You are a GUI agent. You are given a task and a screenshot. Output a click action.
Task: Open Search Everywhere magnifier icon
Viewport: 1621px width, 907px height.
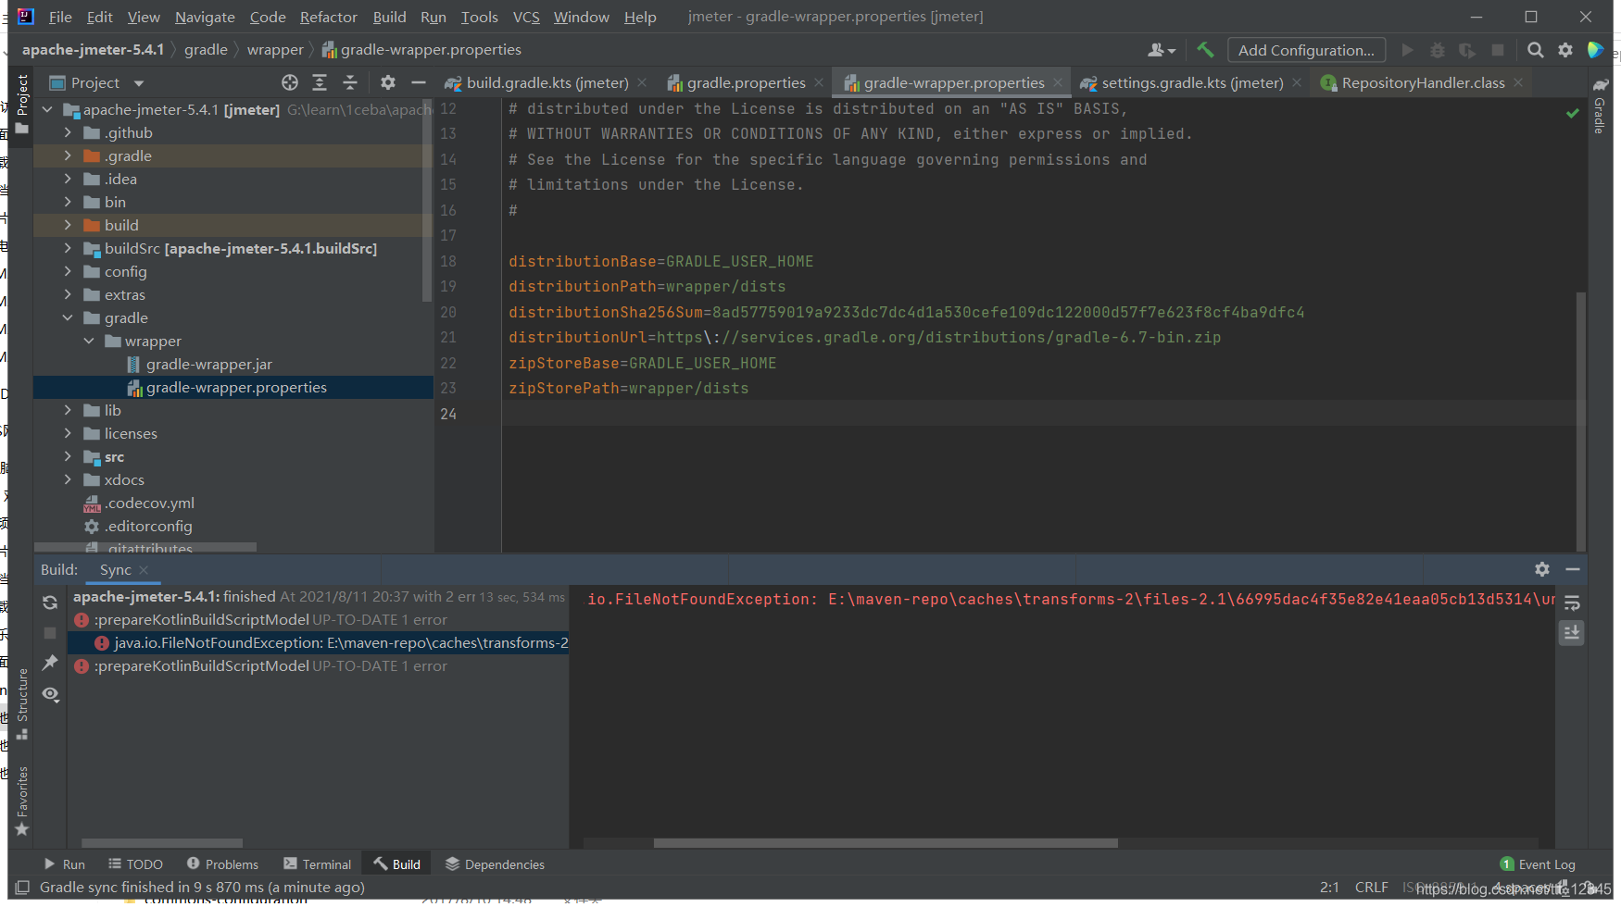tap(1535, 50)
